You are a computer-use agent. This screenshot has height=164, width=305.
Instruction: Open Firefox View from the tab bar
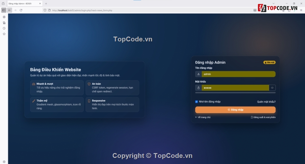pyautogui.click(x=3, y=4)
